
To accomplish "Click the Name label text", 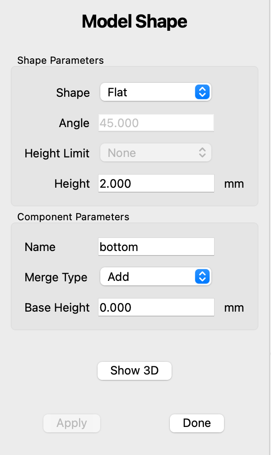I will tap(40, 247).
